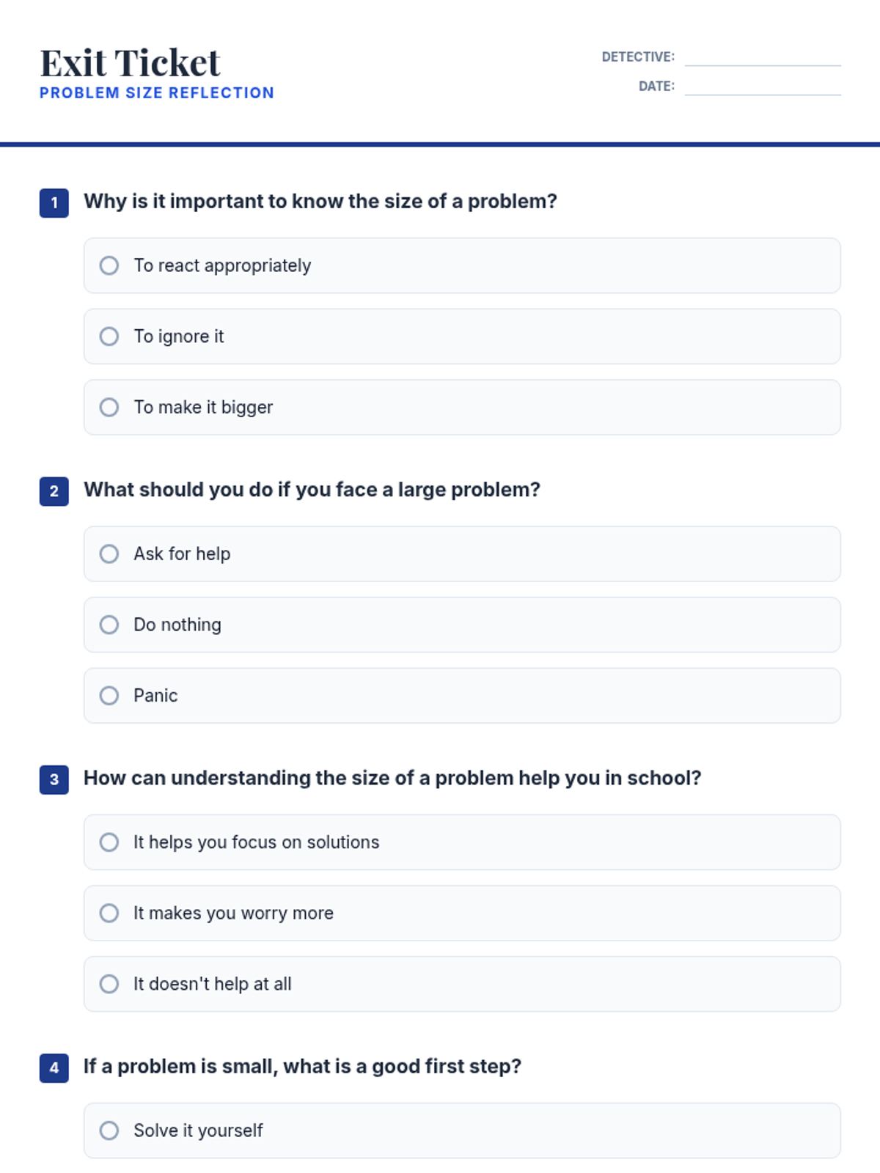Click the Detective name input line
The image size is (880, 1173).
(x=763, y=57)
